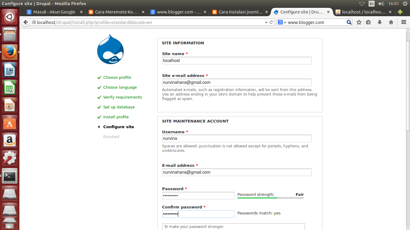410x230 pixels.
Task: Click the password strength indicator bar
Action: 270,198
